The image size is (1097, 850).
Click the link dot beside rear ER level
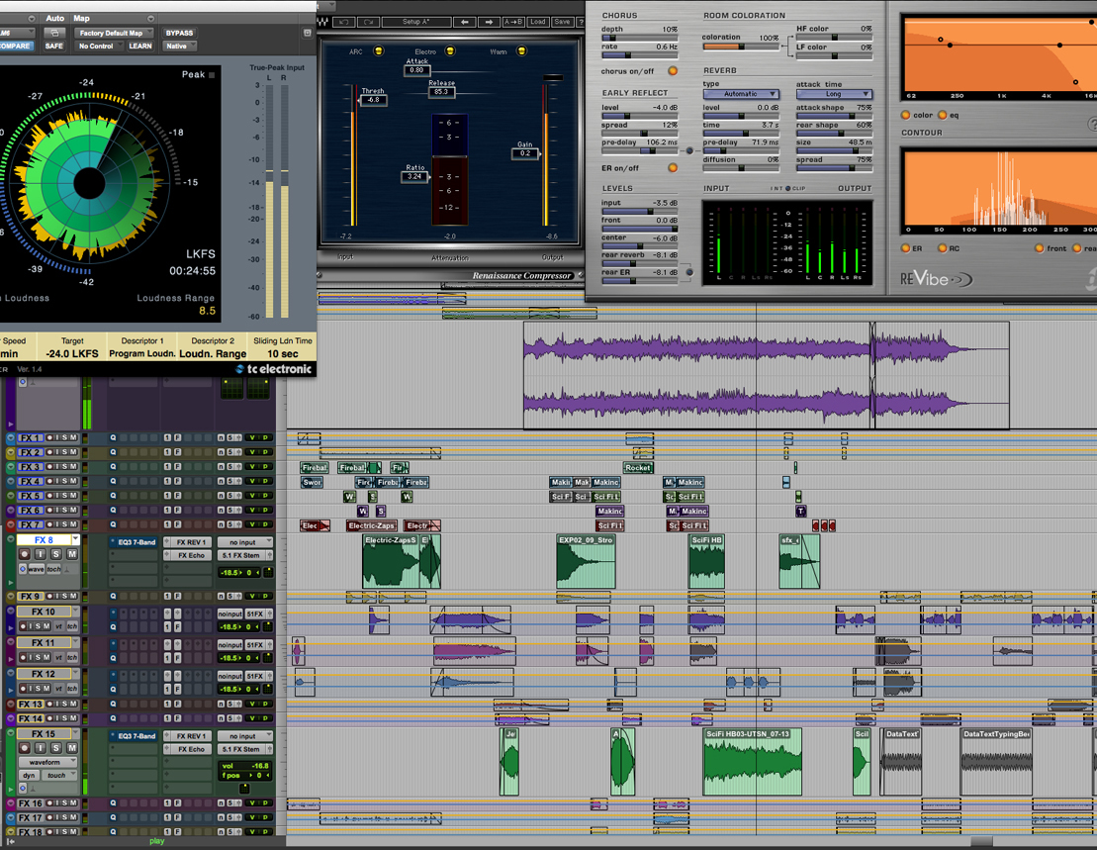pyautogui.click(x=689, y=272)
